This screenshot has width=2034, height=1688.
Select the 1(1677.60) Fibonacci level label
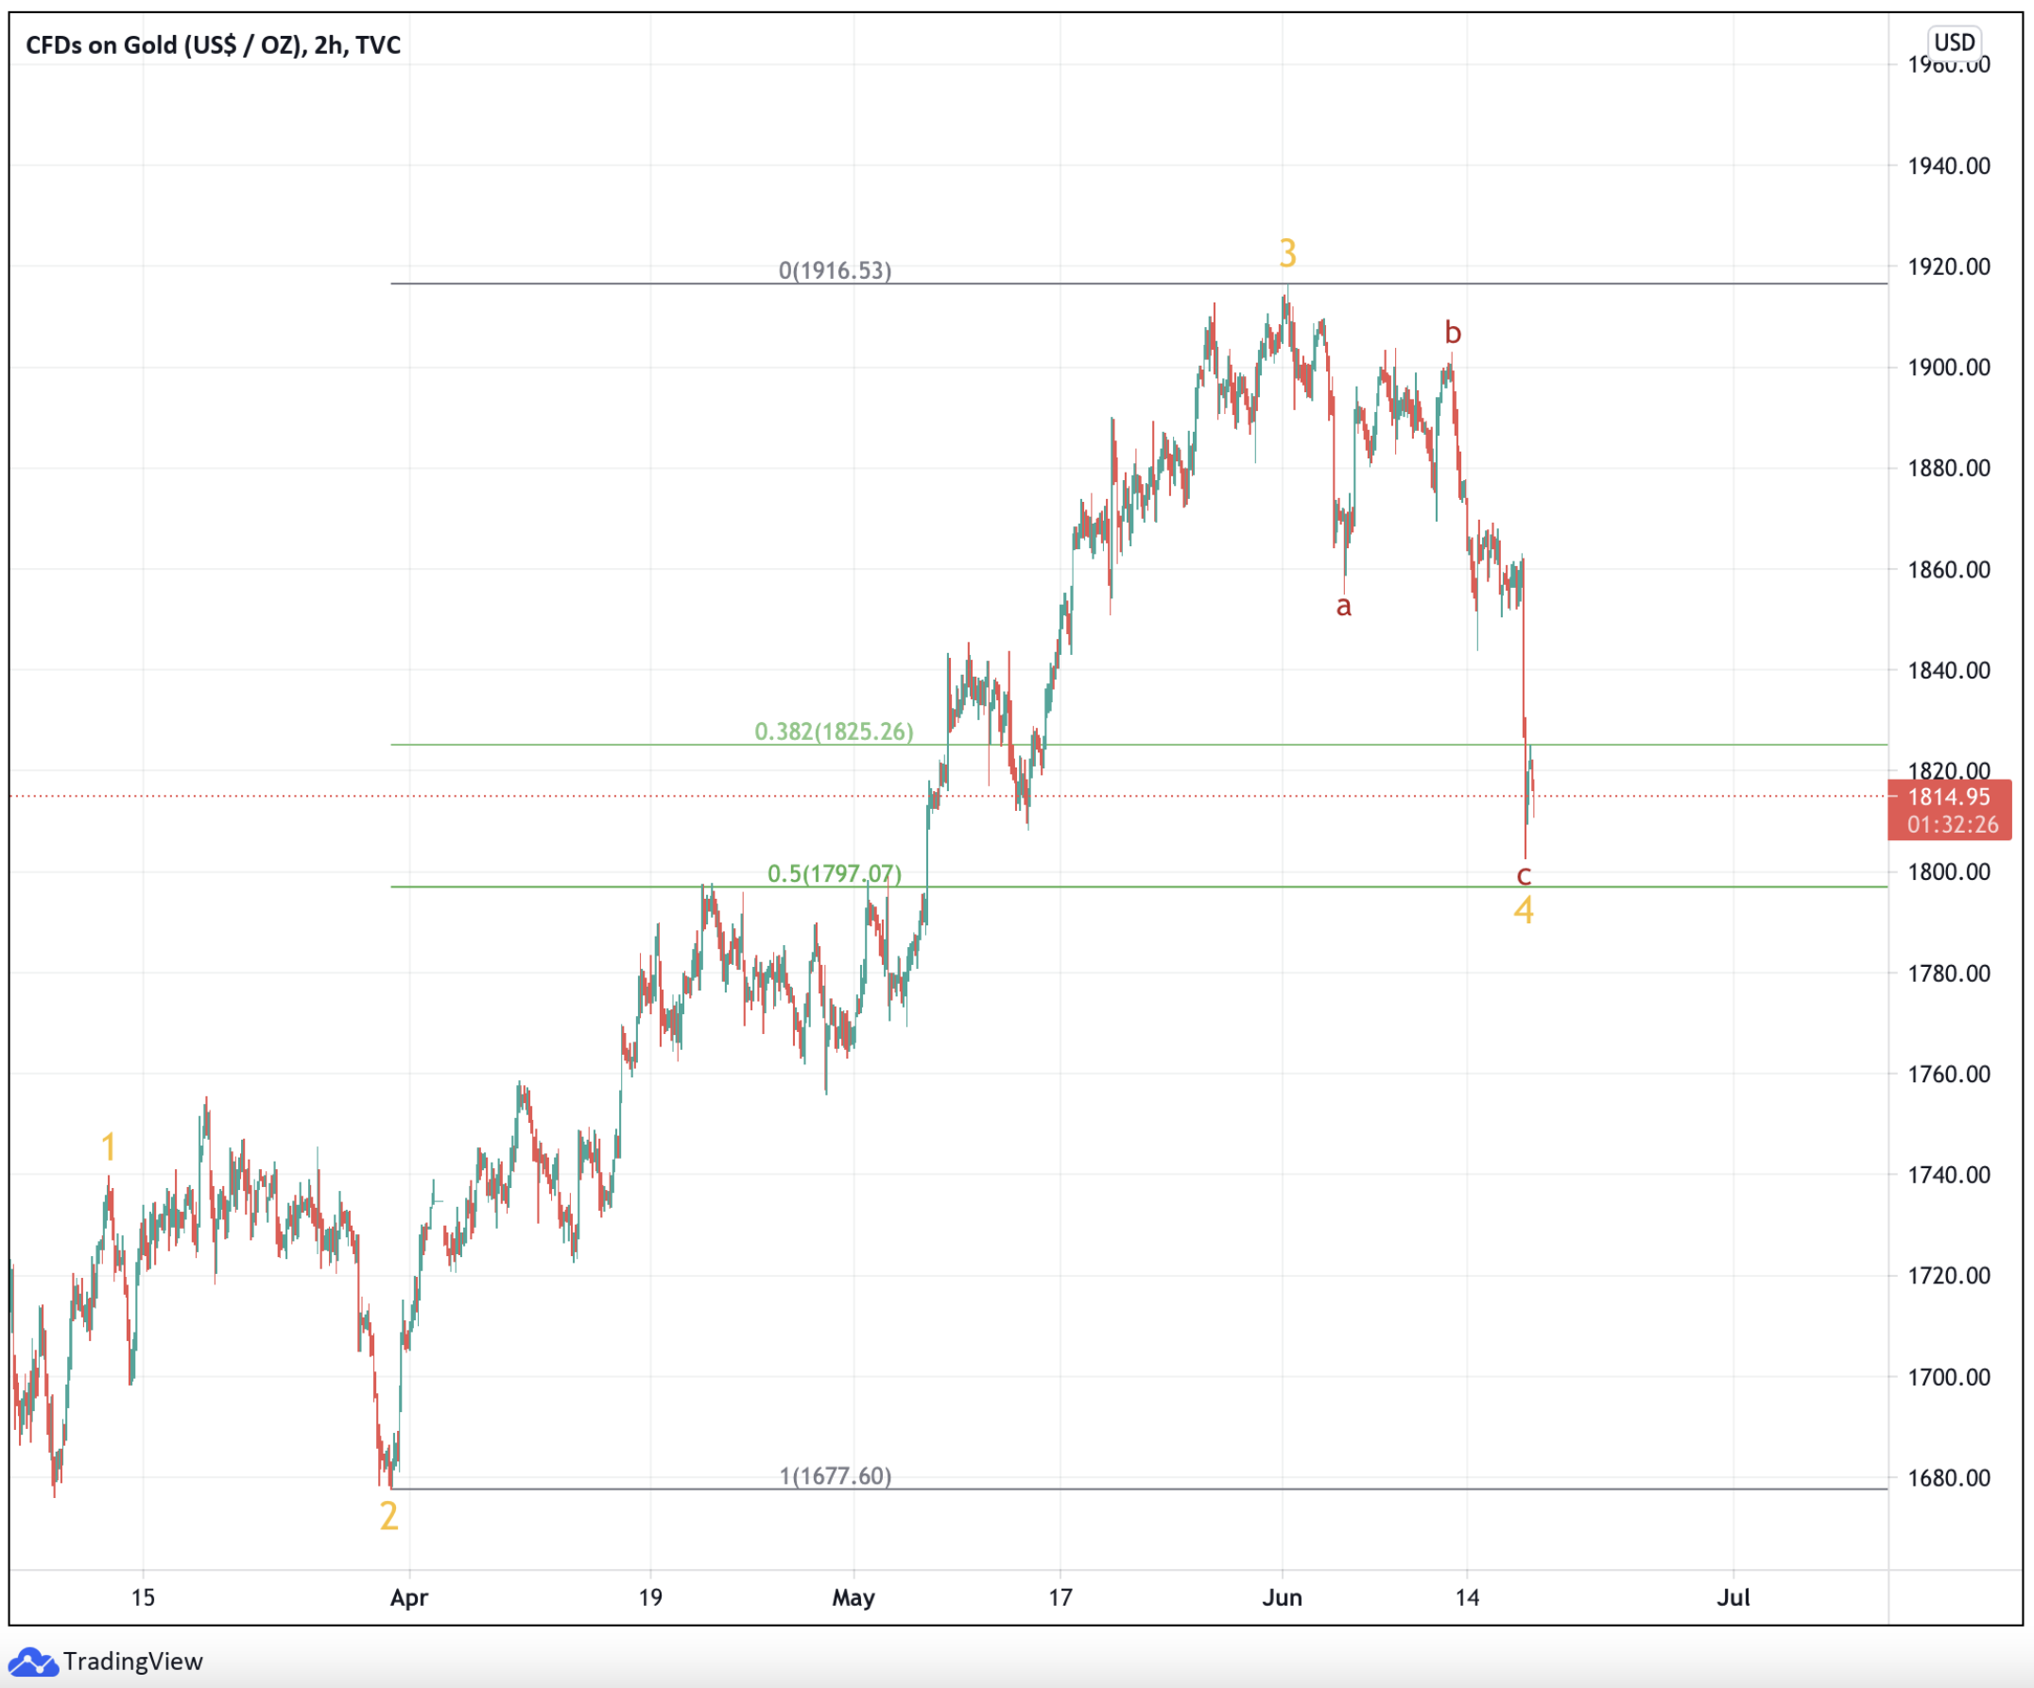click(835, 1476)
